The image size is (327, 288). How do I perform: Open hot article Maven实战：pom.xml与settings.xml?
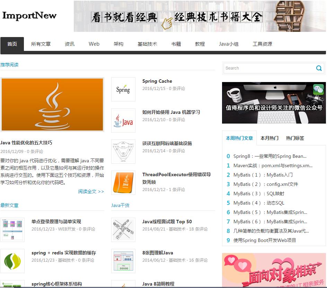pyautogui.click(x=273, y=165)
